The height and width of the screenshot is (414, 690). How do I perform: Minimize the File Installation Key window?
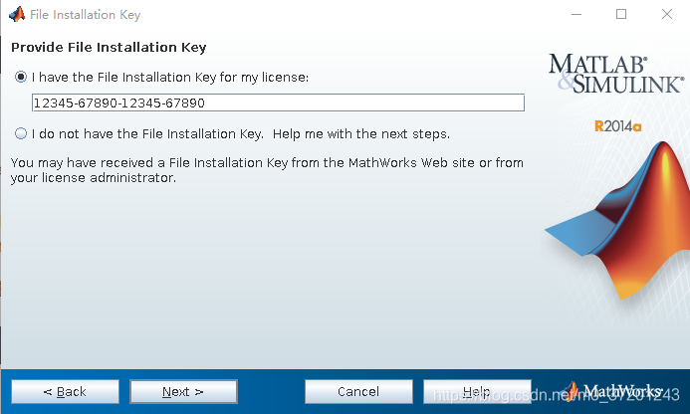tap(575, 15)
